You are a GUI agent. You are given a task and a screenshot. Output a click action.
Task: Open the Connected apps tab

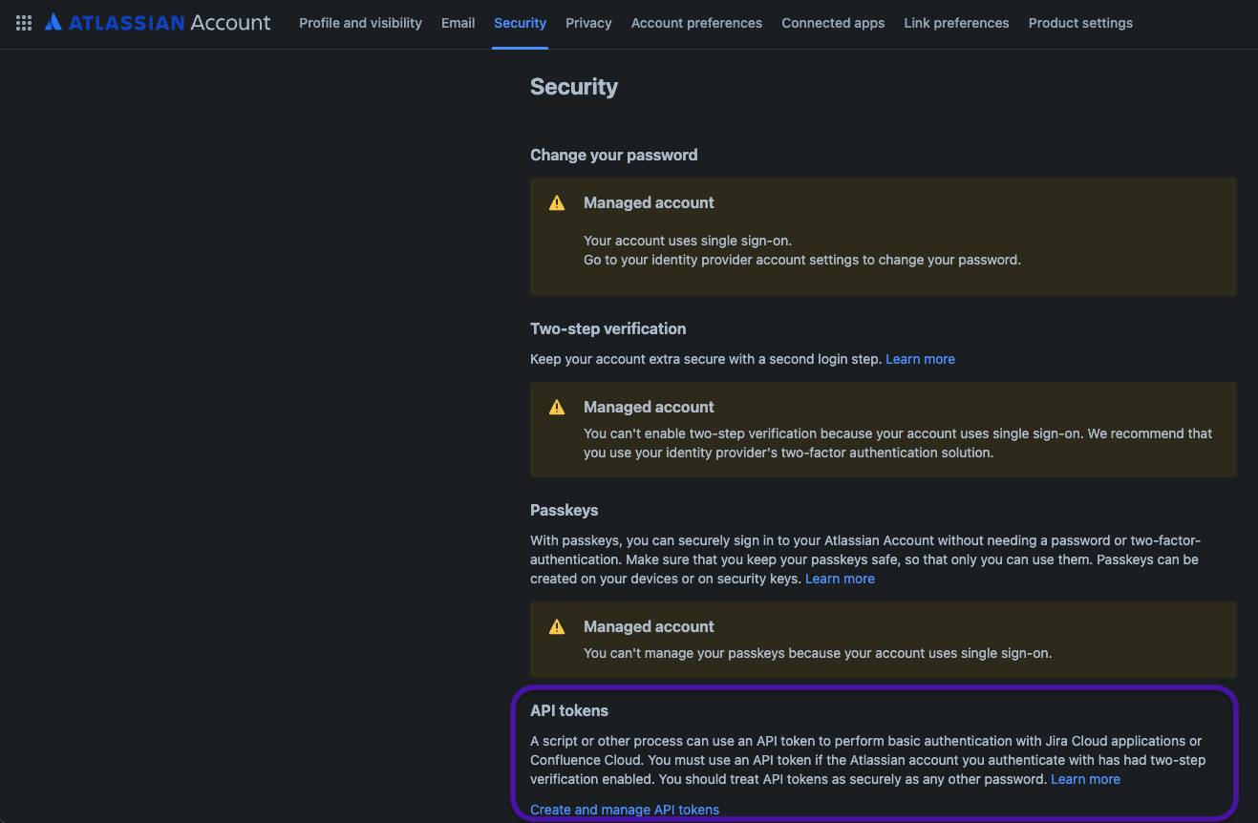(833, 23)
